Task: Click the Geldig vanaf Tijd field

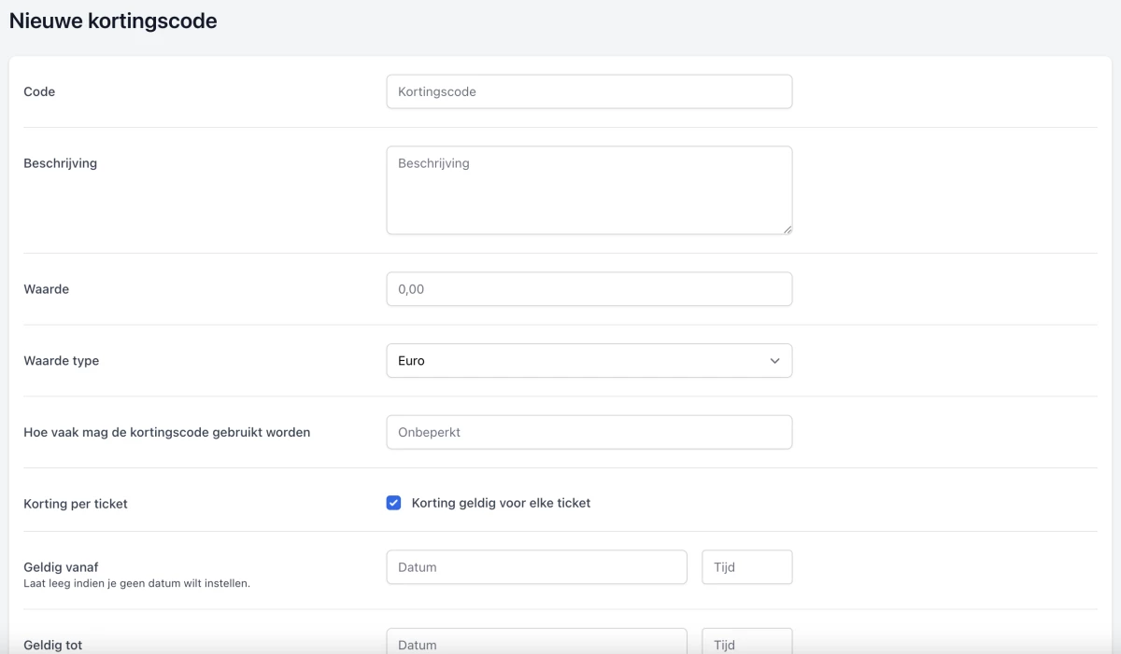Action: (x=747, y=567)
